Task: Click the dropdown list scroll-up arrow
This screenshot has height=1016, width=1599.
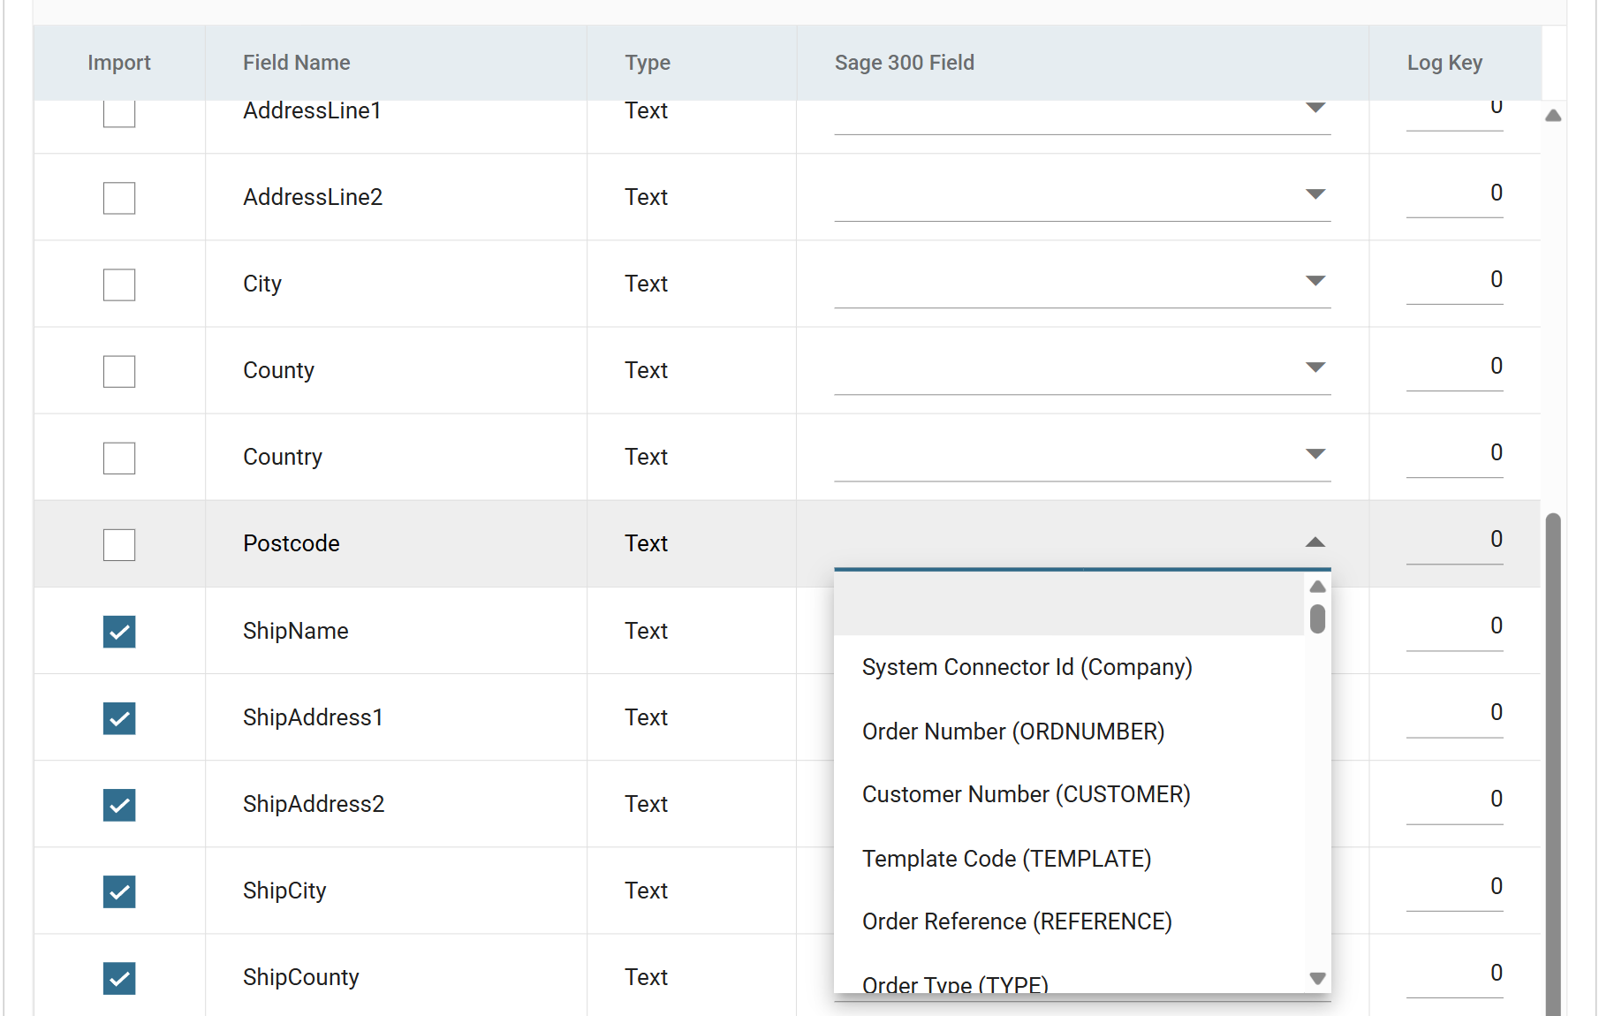Action: [1317, 587]
